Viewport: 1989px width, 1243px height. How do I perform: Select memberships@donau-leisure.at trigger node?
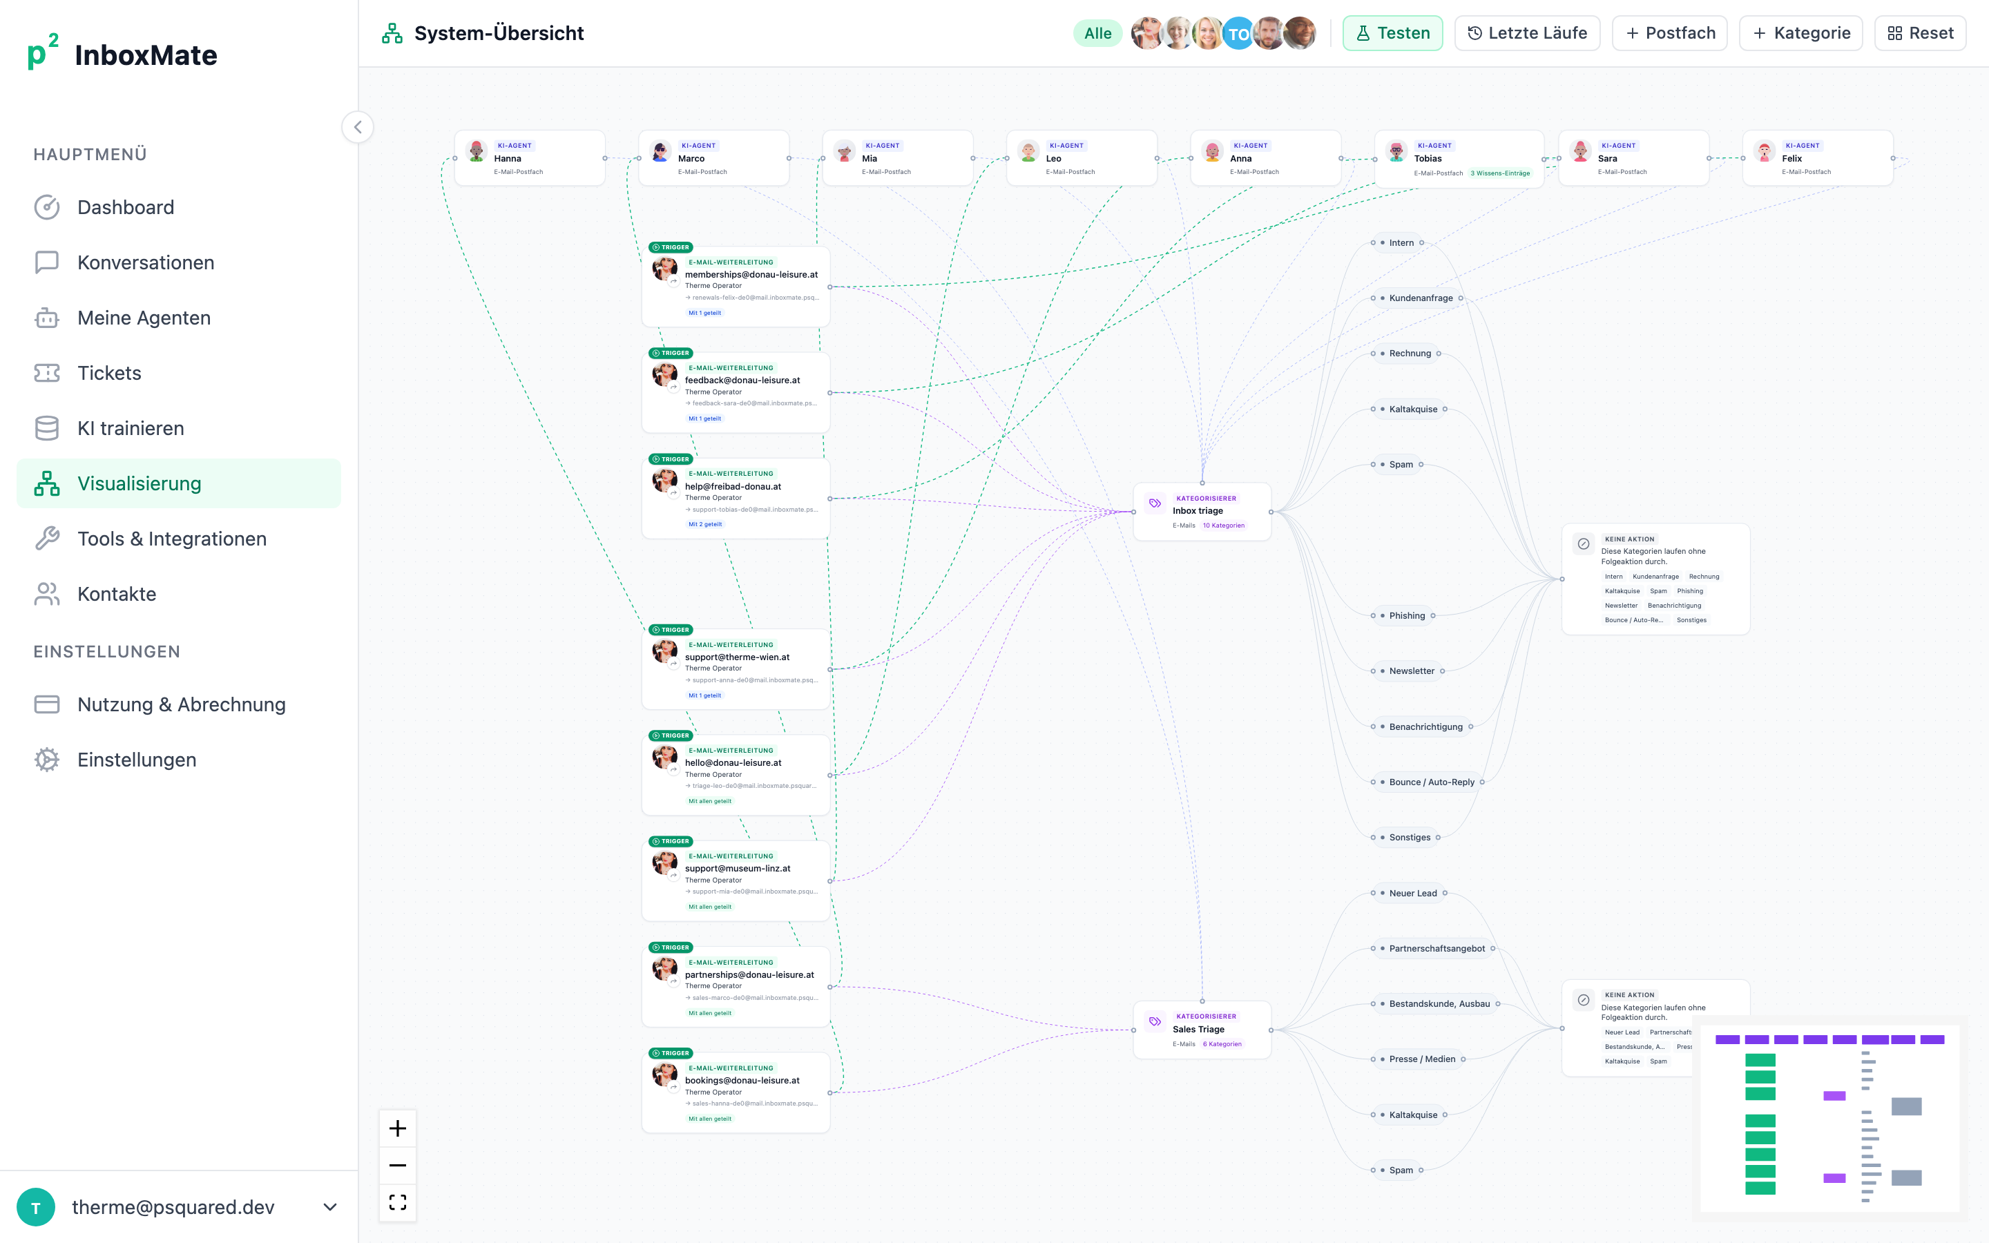[x=736, y=286]
